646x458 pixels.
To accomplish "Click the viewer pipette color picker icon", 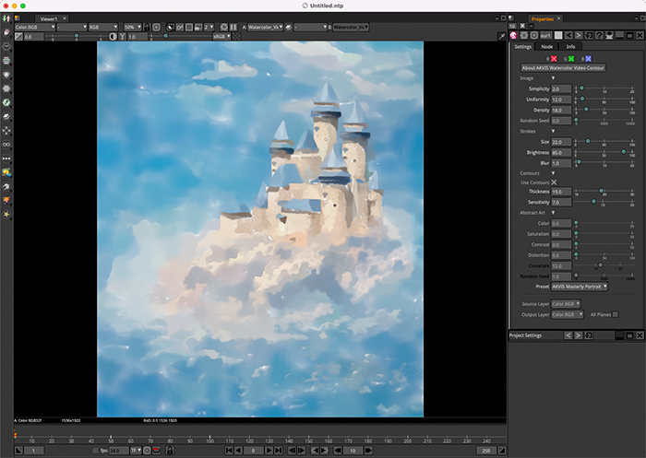I will click(501, 36).
